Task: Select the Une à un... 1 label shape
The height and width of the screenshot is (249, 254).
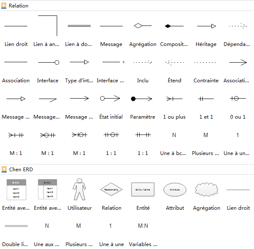Action: point(237,135)
